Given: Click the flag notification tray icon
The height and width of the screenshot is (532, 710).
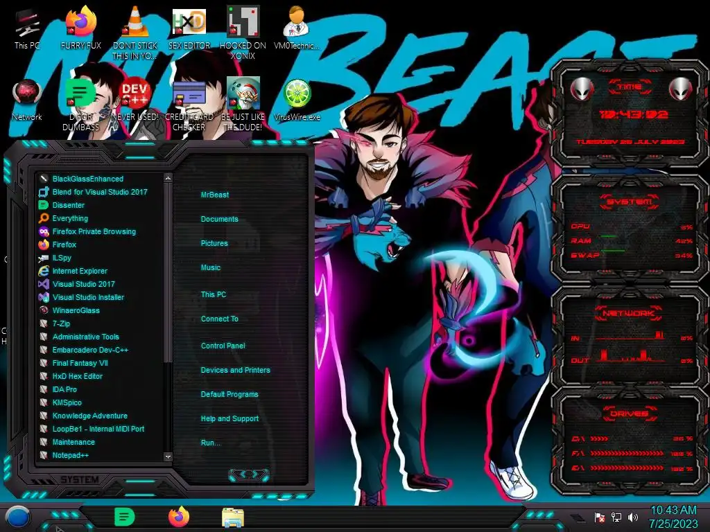Looking at the screenshot, I should tap(600, 517).
